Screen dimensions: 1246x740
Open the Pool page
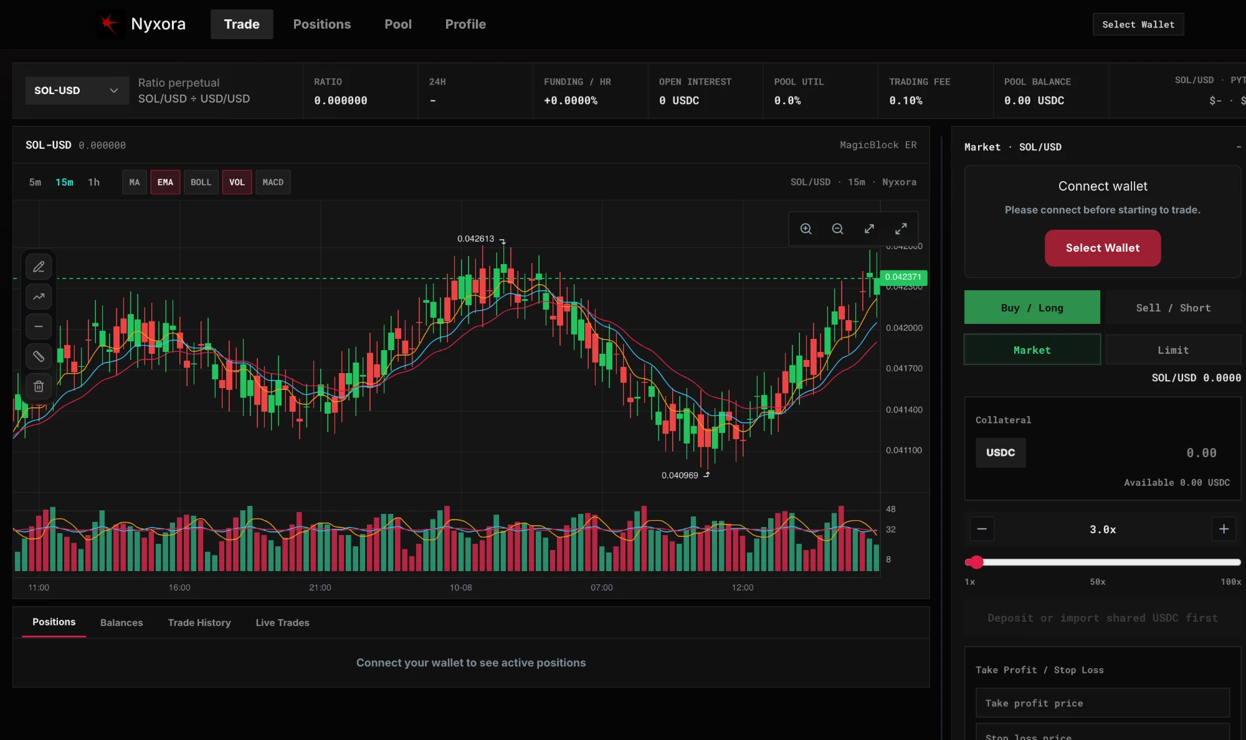[x=398, y=24]
